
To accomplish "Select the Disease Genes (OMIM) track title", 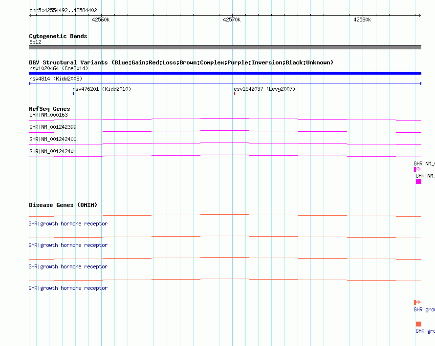I will click(x=63, y=205).
